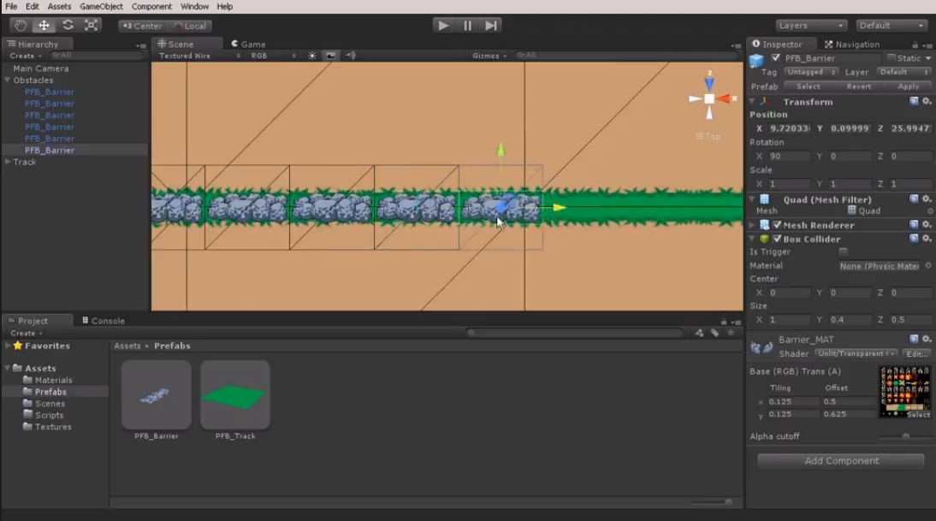Click the prefab Revert button
This screenshot has width=936, height=521.
coord(858,86)
